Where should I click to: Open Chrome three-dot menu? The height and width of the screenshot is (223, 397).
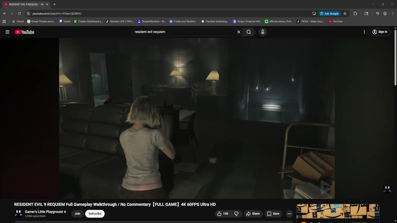click(x=392, y=14)
